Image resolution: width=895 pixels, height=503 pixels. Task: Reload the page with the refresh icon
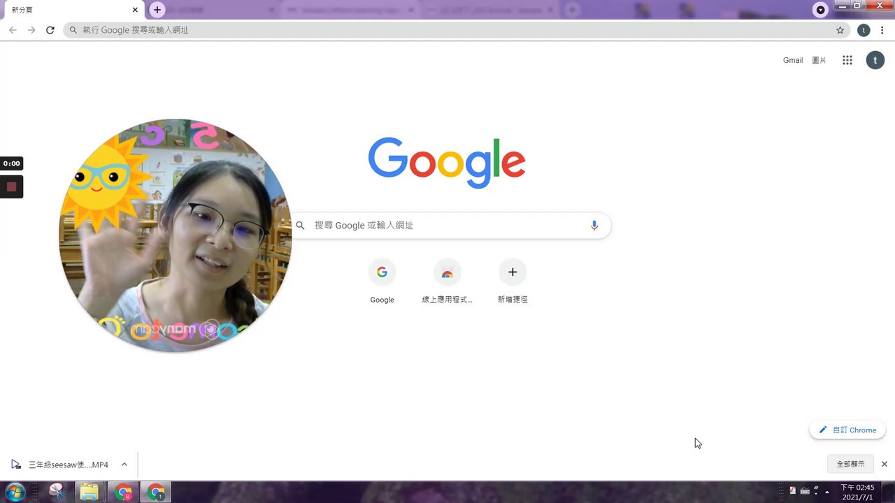click(50, 30)
